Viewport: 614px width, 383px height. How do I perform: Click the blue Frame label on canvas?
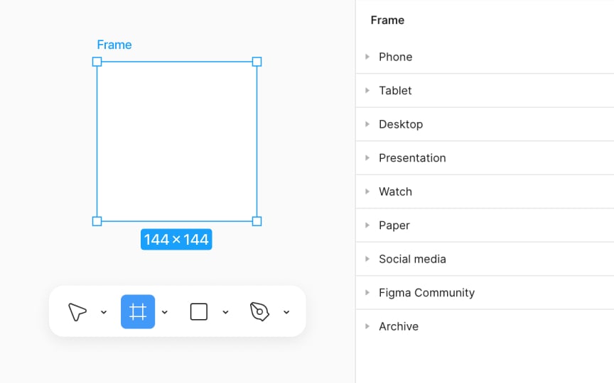tap(114, 45)
